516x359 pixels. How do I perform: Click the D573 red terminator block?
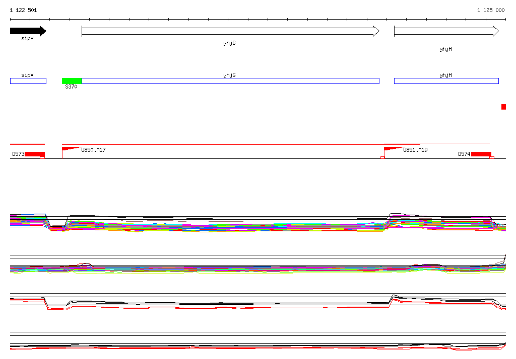point(35,154)
